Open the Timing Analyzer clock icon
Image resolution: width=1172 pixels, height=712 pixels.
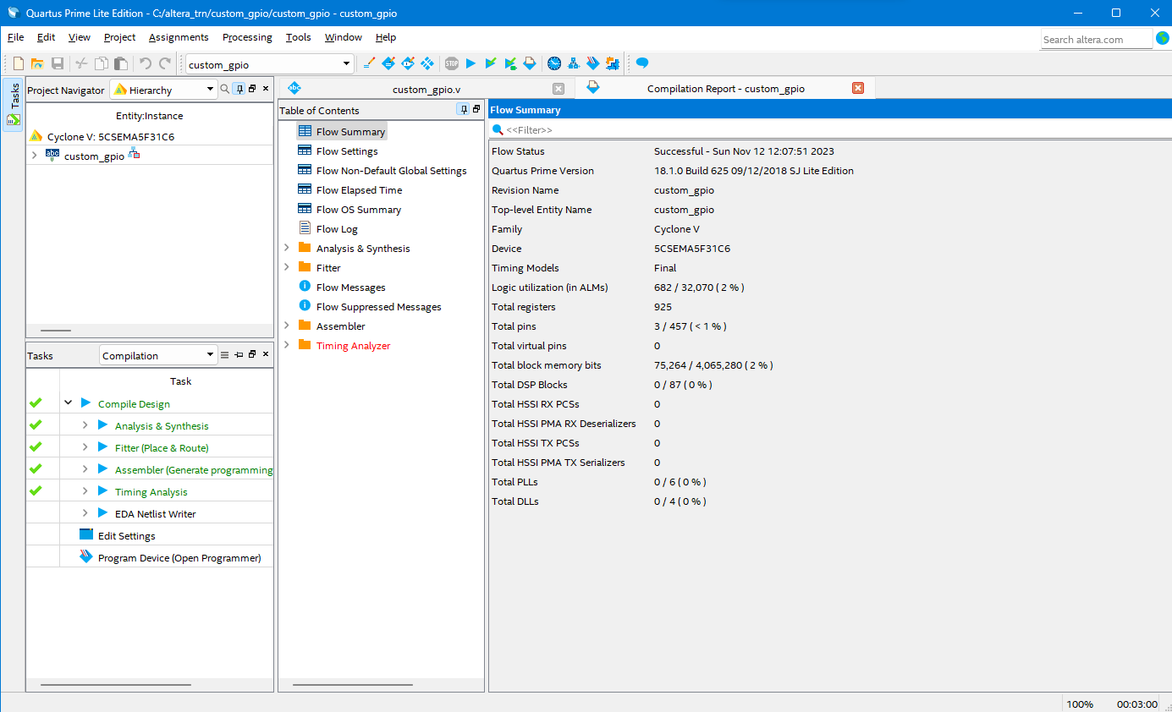pyautogui.click(x=554, y=63)
